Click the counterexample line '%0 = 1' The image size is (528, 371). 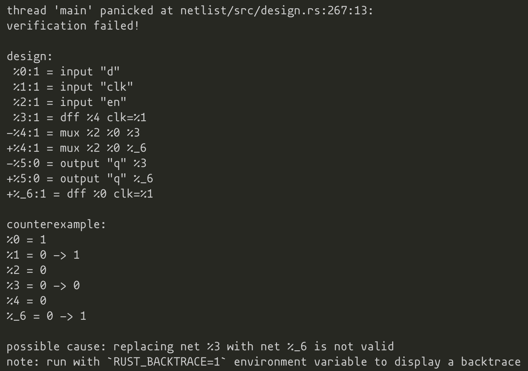point(26,240)
